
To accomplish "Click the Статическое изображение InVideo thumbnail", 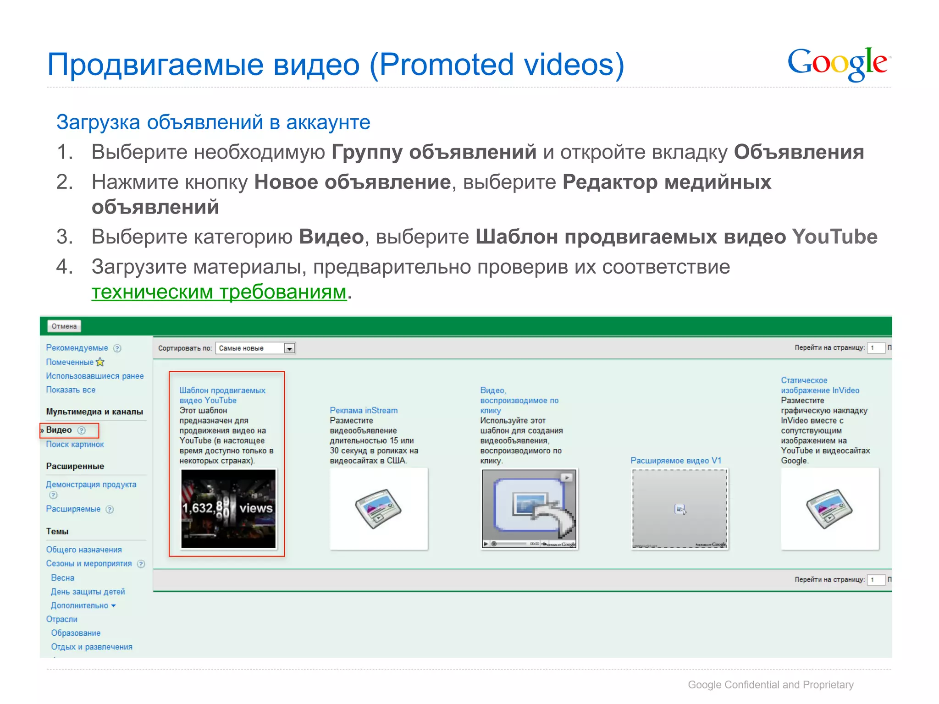I will (830, 509).
